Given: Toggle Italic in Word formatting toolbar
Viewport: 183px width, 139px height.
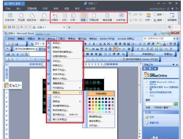Looking at the screenshot, I should [x=90, y=44].
